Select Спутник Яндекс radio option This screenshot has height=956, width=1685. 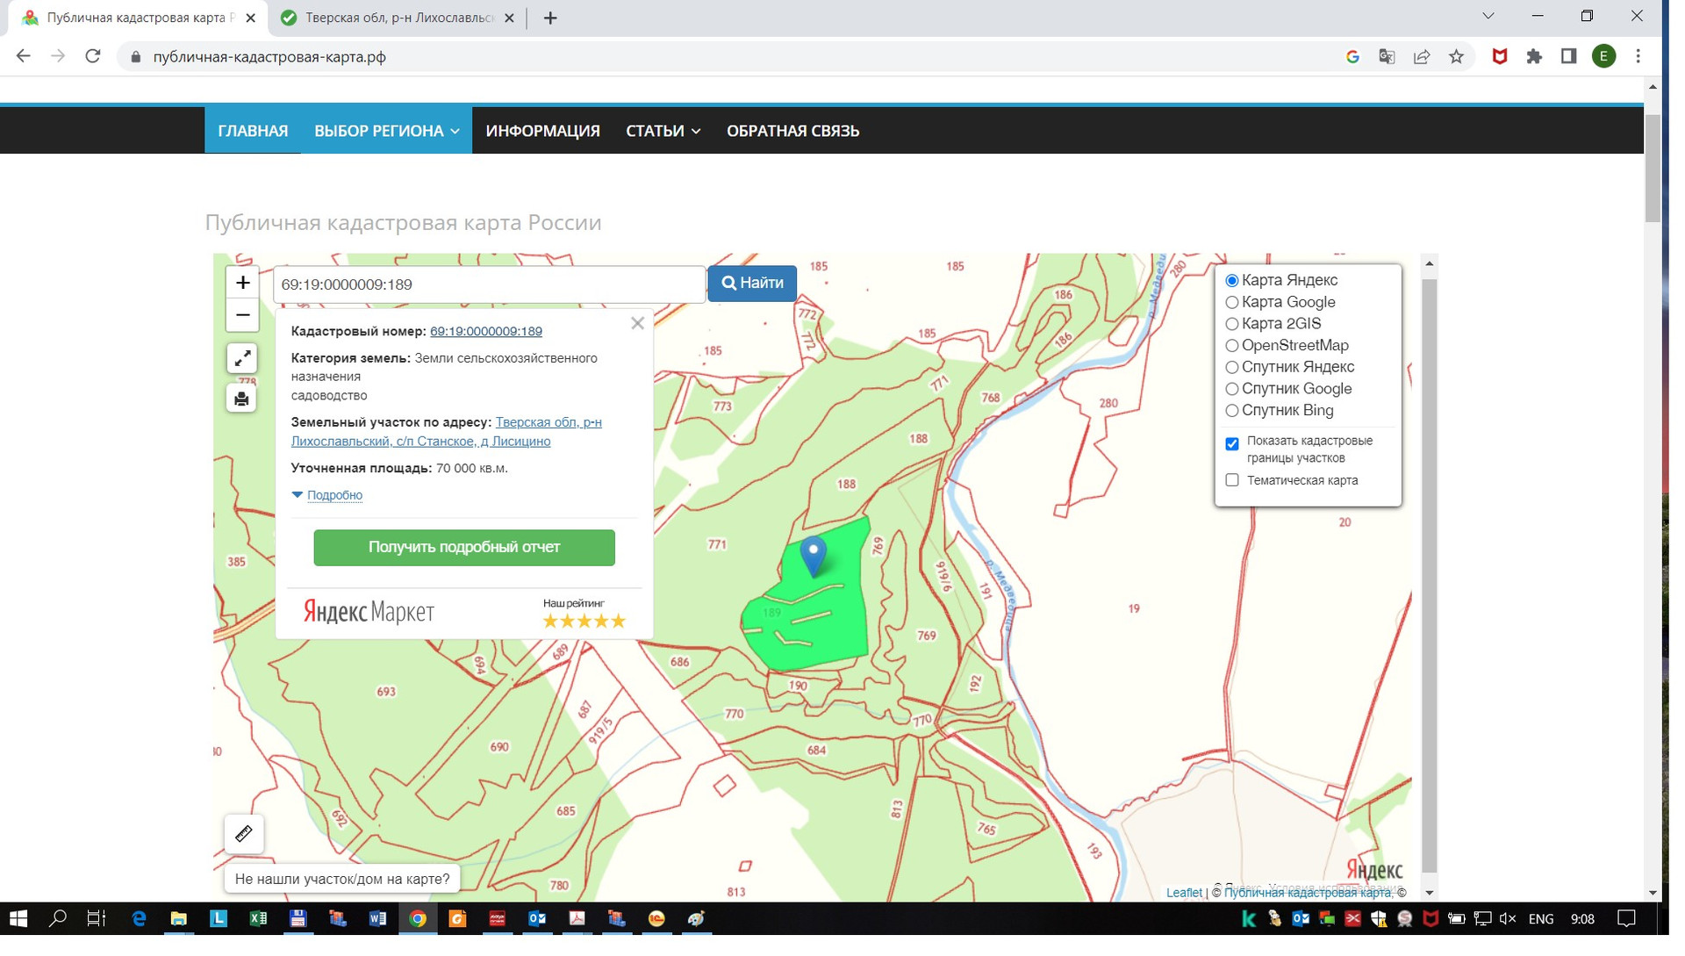(x=1232, y=368)
